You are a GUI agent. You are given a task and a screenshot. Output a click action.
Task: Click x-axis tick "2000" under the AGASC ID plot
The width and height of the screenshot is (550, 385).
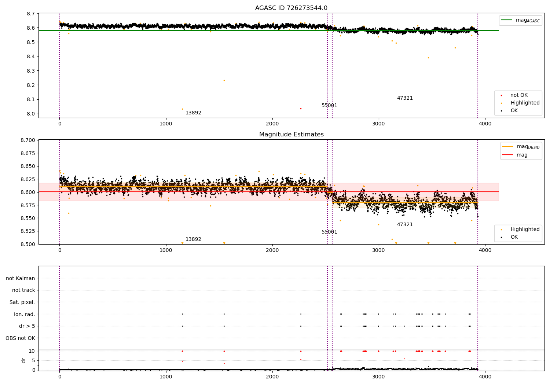(272, 124)
